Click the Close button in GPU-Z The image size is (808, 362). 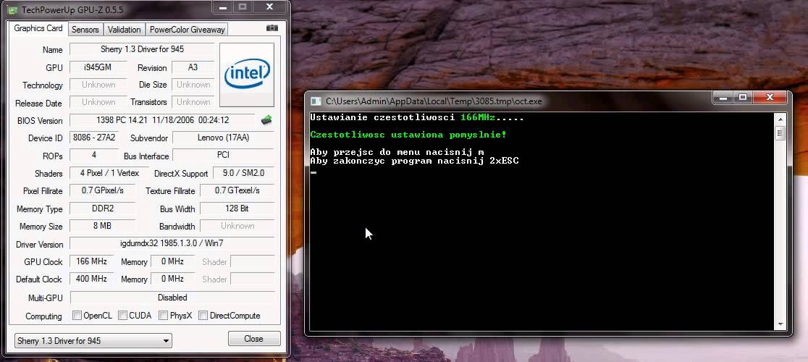254,339
